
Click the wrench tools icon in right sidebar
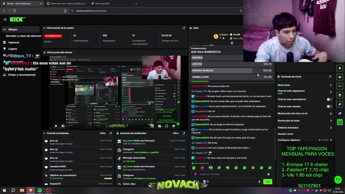[x=340, y=104]
